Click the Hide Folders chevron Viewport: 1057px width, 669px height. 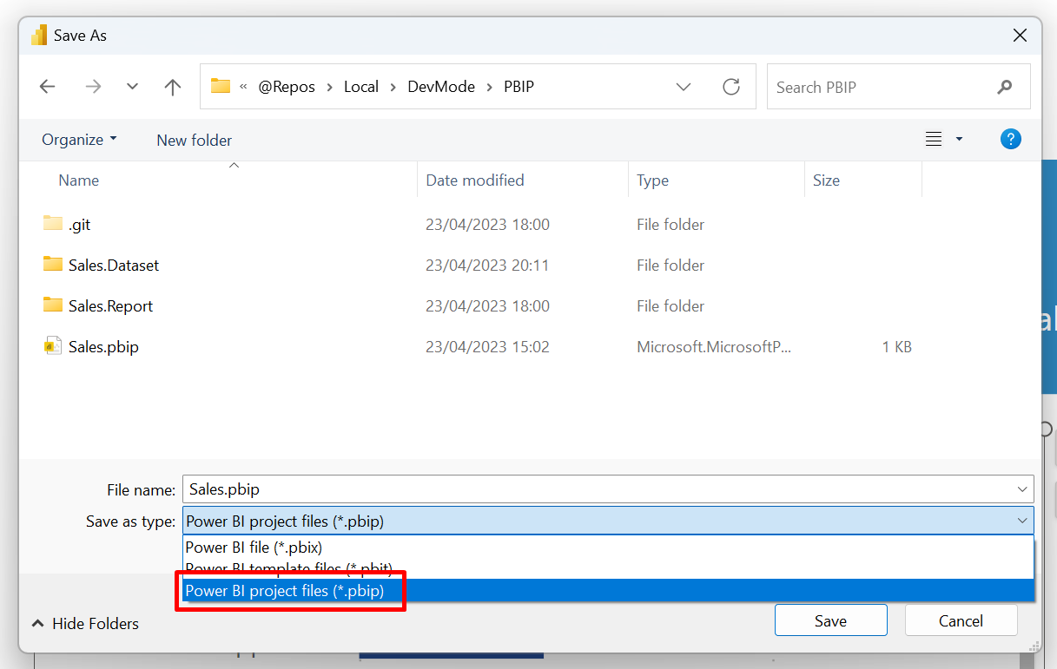click(x=37, y=623)
